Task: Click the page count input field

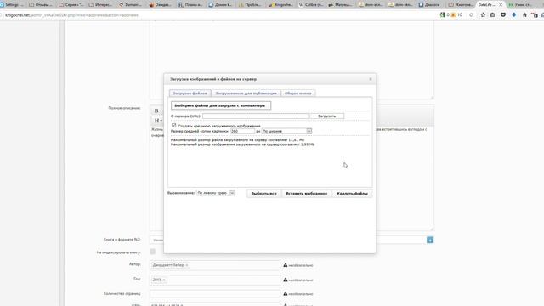Action: click(215, 294)
